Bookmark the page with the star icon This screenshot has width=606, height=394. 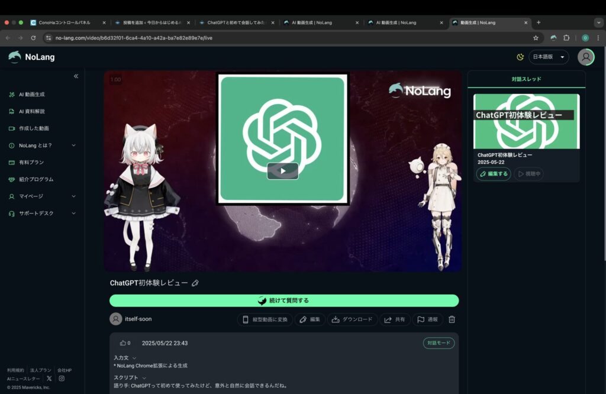click(536, 38)
